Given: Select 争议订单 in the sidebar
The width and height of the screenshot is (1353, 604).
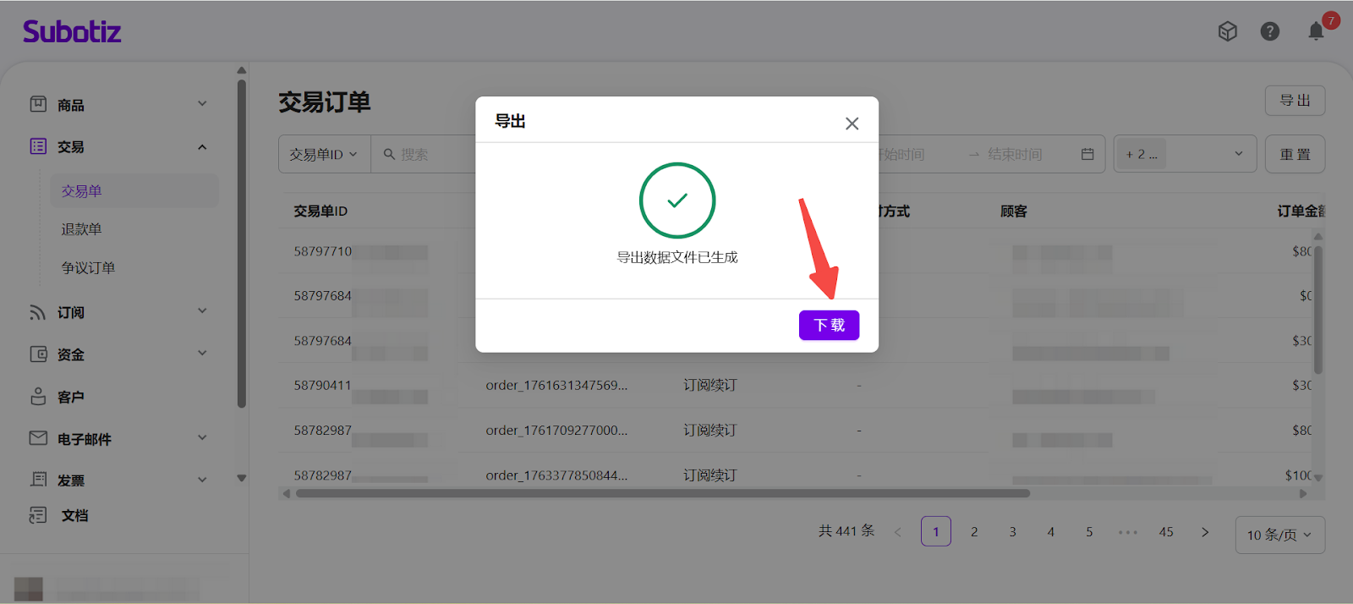Looking at the screenshot, I should tap(88, 267).
